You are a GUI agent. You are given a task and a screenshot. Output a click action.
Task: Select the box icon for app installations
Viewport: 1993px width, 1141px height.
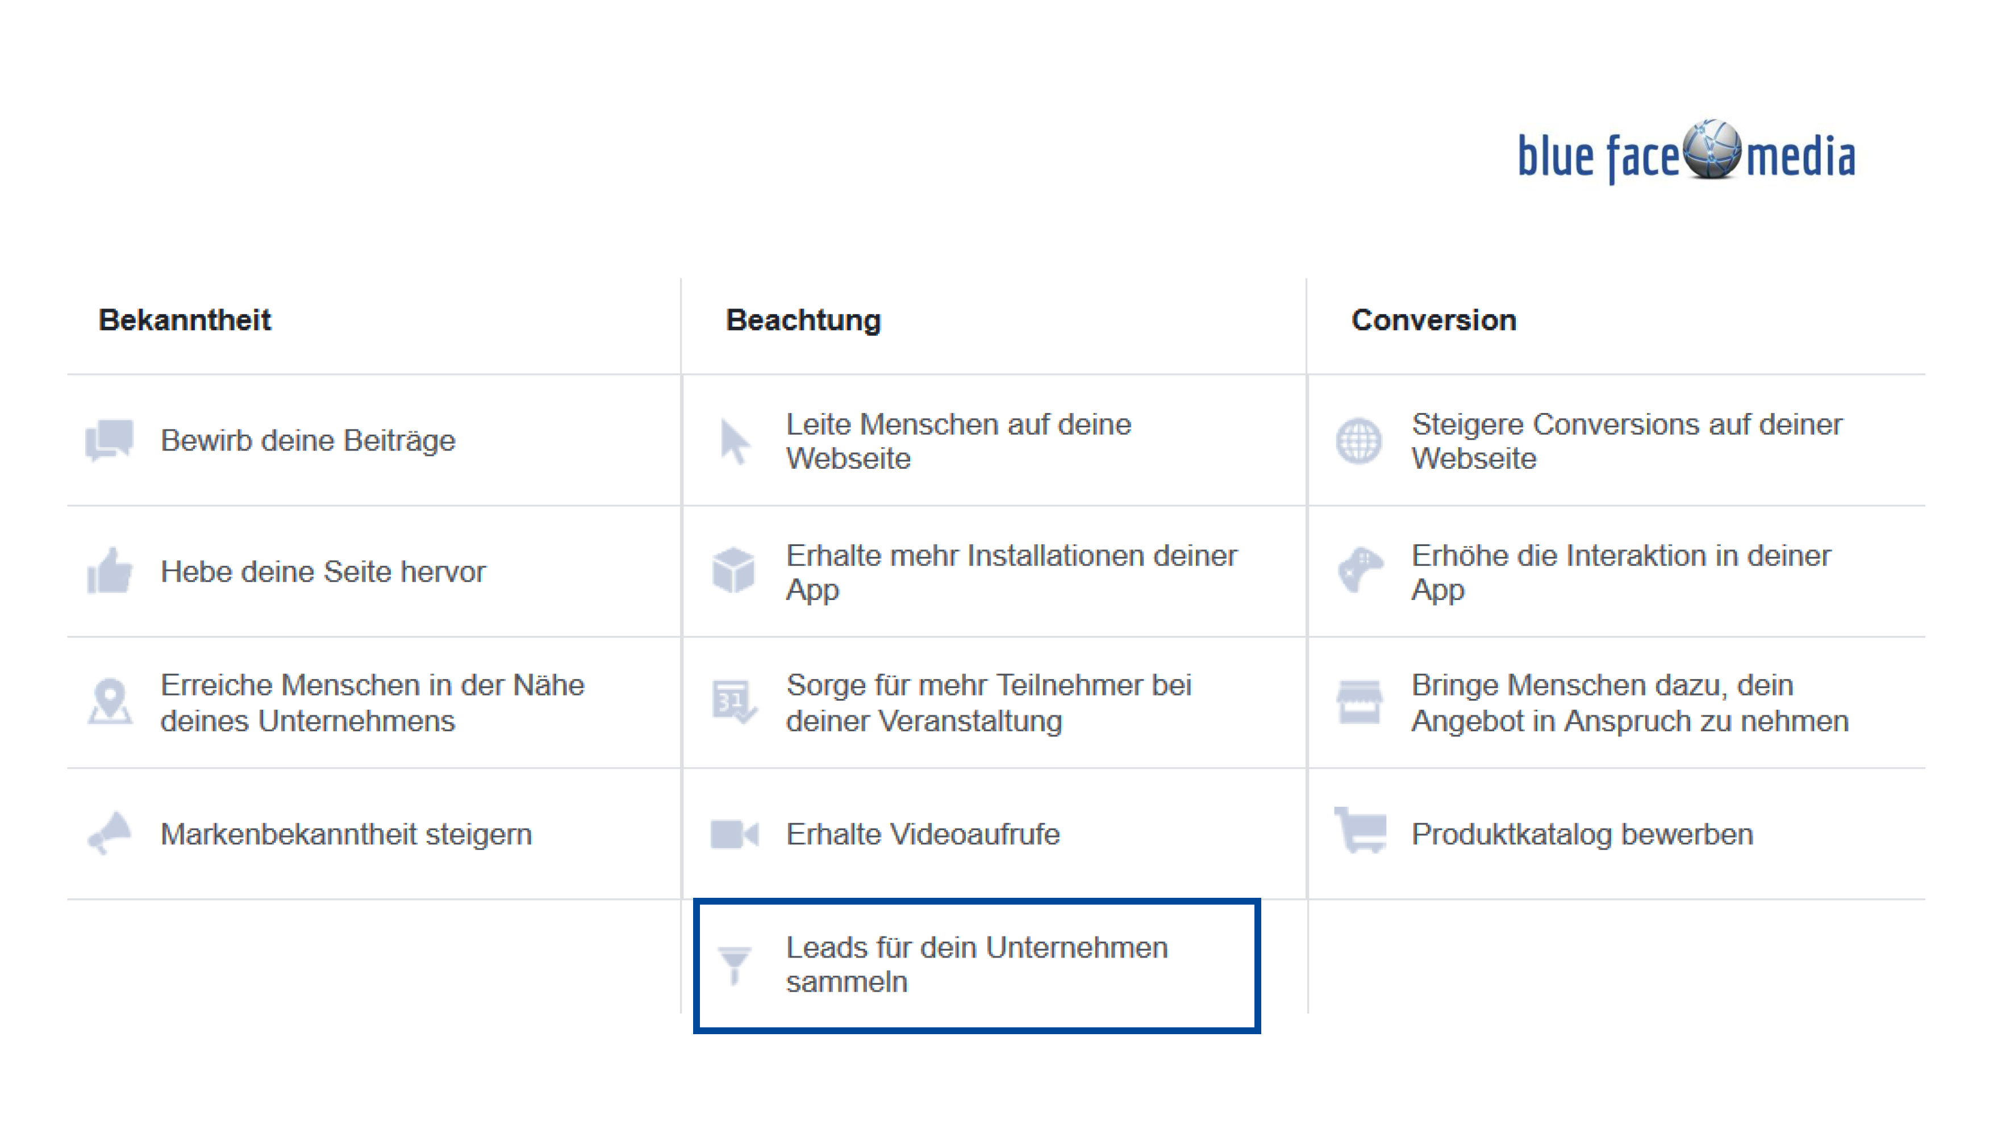pos(733,570)
